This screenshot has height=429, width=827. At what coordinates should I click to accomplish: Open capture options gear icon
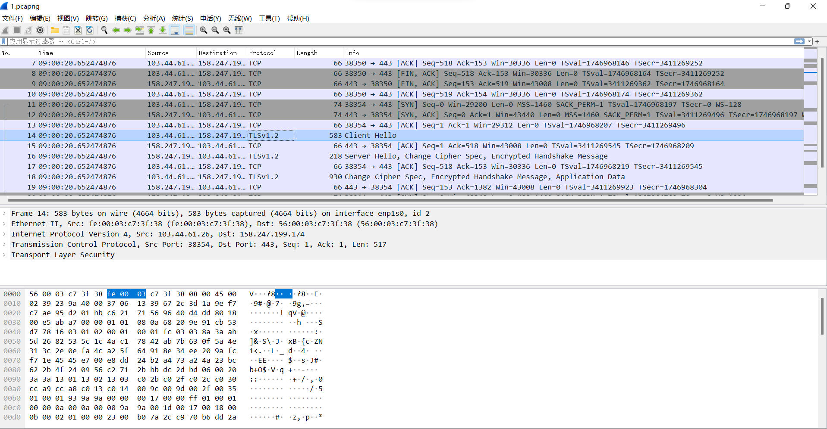tap(40, 30)
